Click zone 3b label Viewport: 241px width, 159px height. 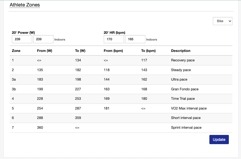click(x=14, y=89)
